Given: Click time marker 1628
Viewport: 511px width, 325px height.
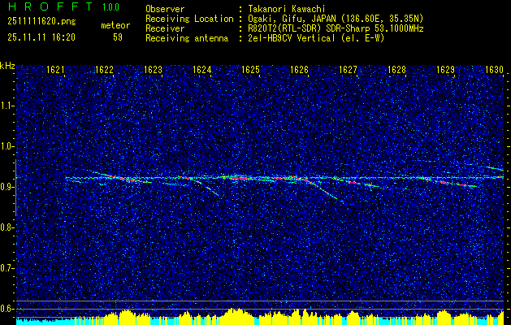Looking at the screenshot, I should tap(397, 69).
